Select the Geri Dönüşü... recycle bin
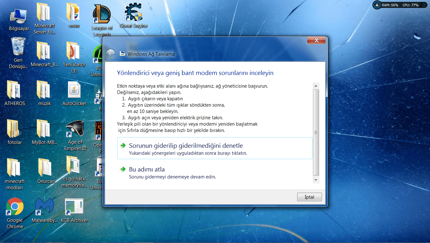The height and width of the screenshot is (243, 430). click(19, 53)
